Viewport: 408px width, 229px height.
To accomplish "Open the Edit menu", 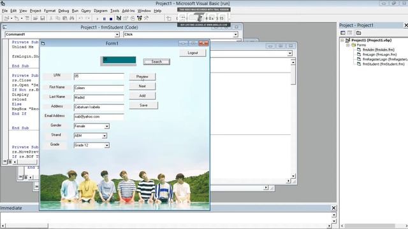I will click(x=13, y=11).
